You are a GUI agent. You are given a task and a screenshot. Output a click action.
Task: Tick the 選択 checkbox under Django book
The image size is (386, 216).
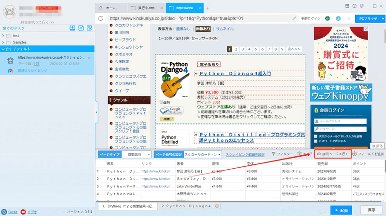[161, 102]
